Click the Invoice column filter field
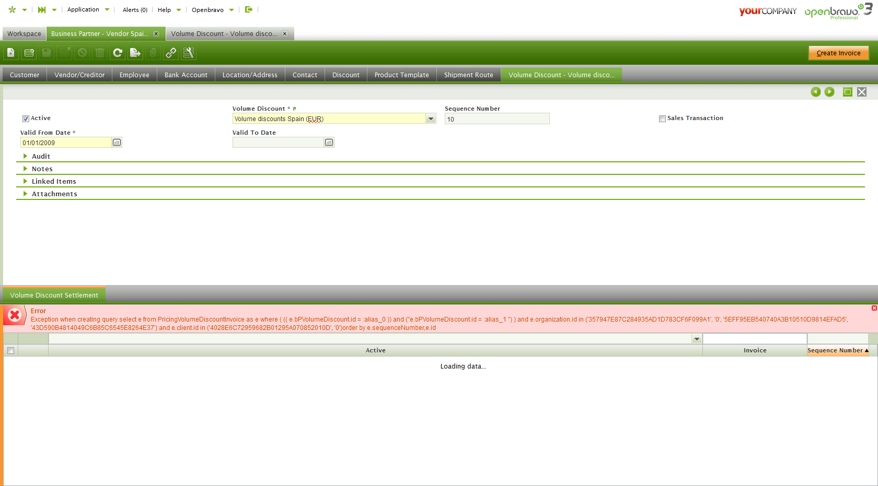 [x=755, y=339]
